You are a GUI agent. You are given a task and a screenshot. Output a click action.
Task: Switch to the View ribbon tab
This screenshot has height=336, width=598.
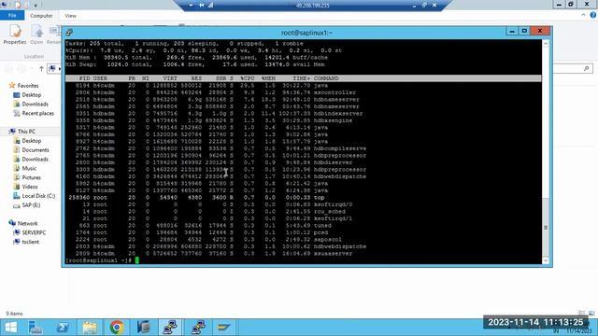click(71, 16)
